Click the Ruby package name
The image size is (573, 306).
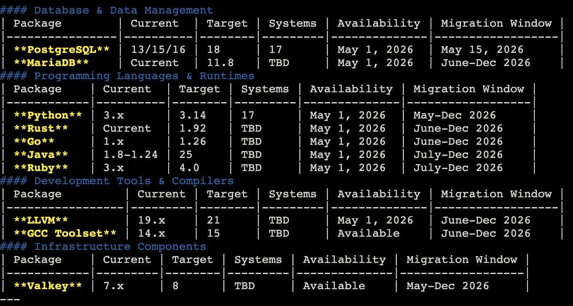[41, 168]
